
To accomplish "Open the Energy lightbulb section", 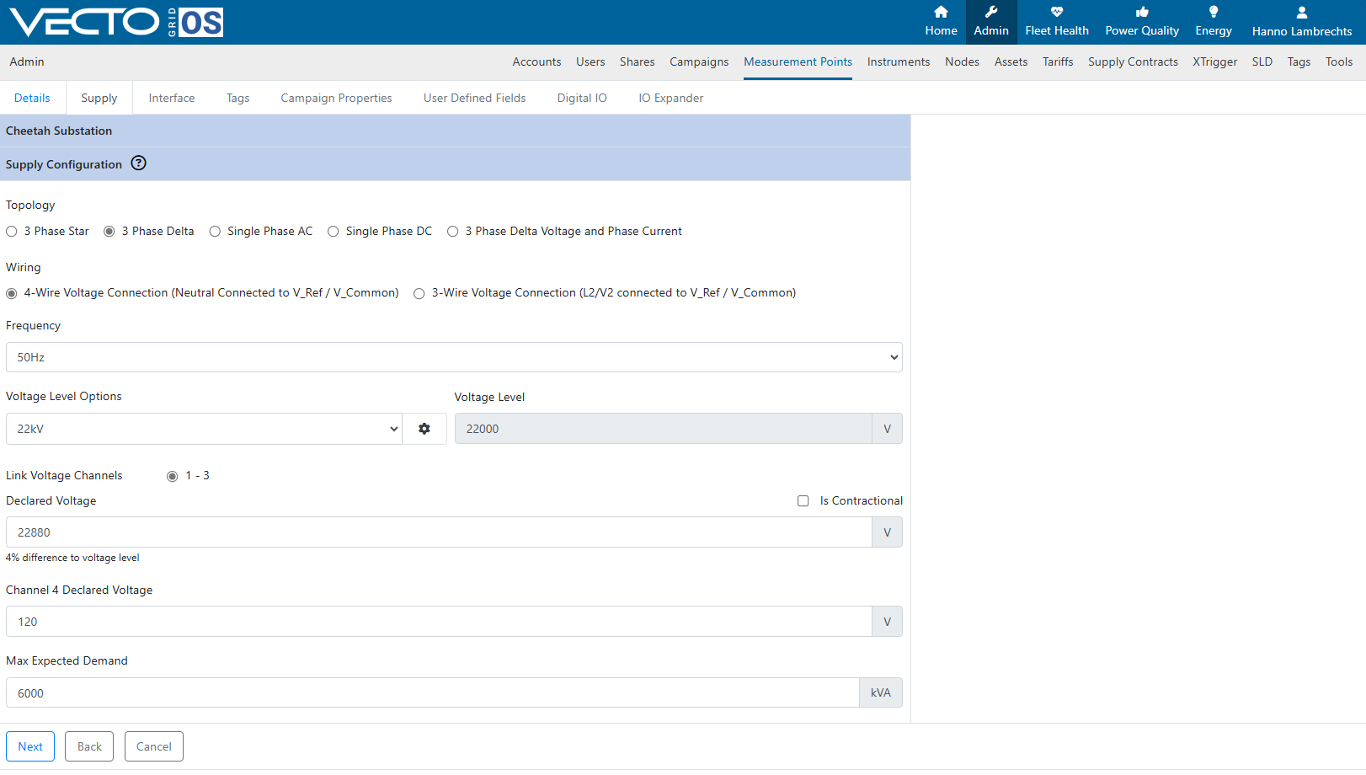I will coord(1214,22).
